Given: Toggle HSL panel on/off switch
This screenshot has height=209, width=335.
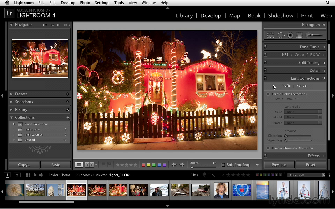Looking at the screenshot, I should (x=265, y=55).
